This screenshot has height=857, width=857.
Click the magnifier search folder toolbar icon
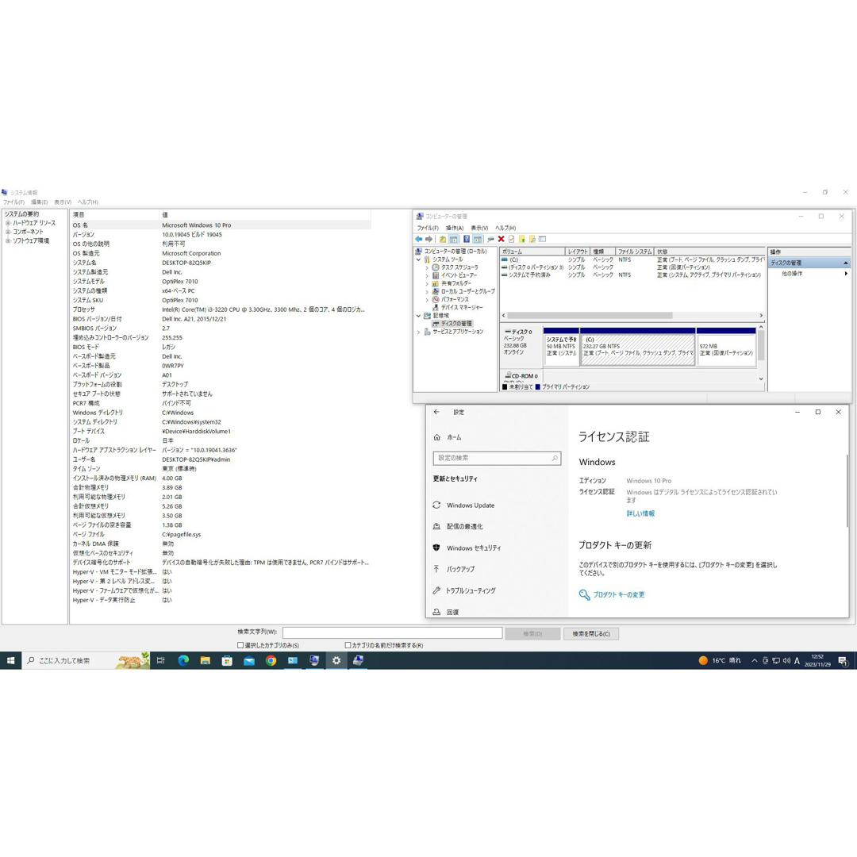tap(532, 239)
